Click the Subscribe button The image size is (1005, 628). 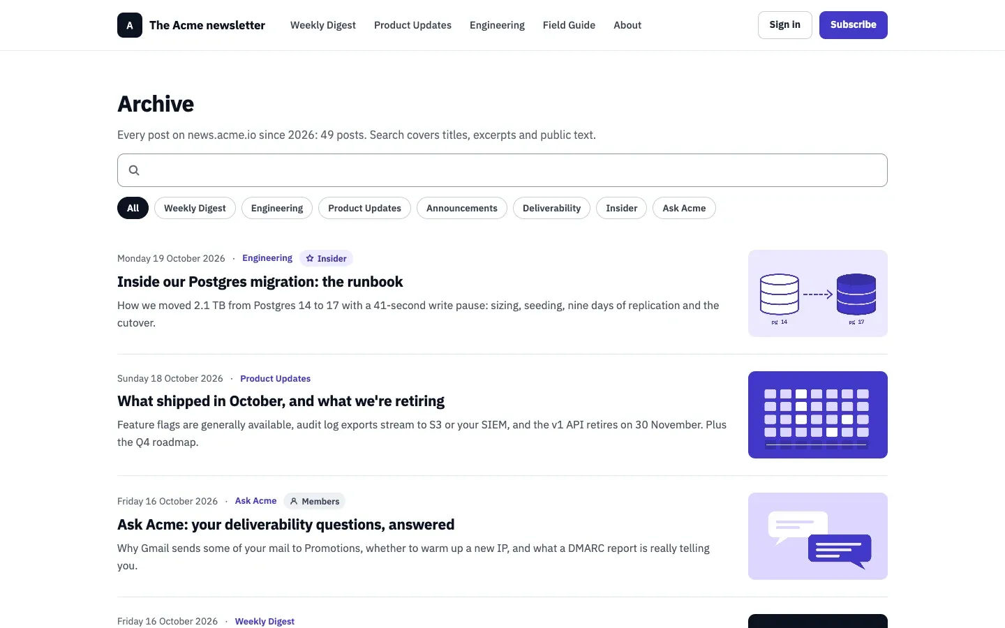tap(854, 25)
